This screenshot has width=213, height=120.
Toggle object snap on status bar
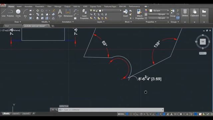(x=157, y=114)
